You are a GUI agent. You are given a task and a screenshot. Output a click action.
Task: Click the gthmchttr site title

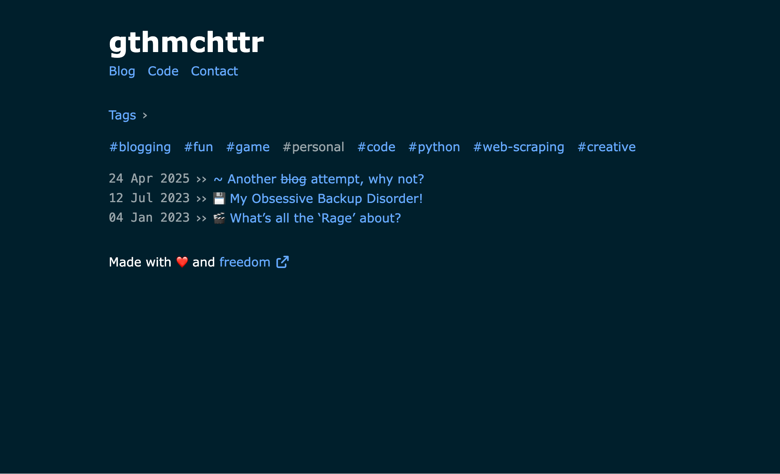[x=186, y=42]
